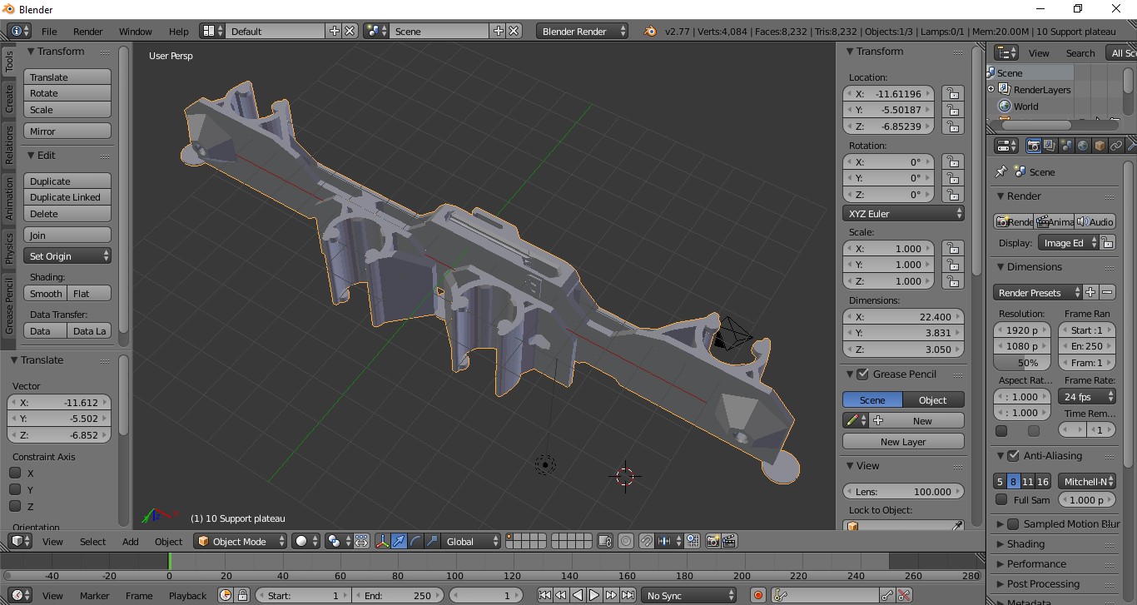Pin the Scene properties context

point(1001,172)
